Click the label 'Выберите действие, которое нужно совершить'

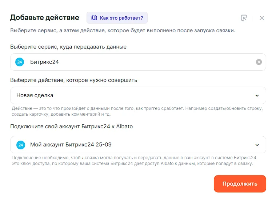point(74,80)
